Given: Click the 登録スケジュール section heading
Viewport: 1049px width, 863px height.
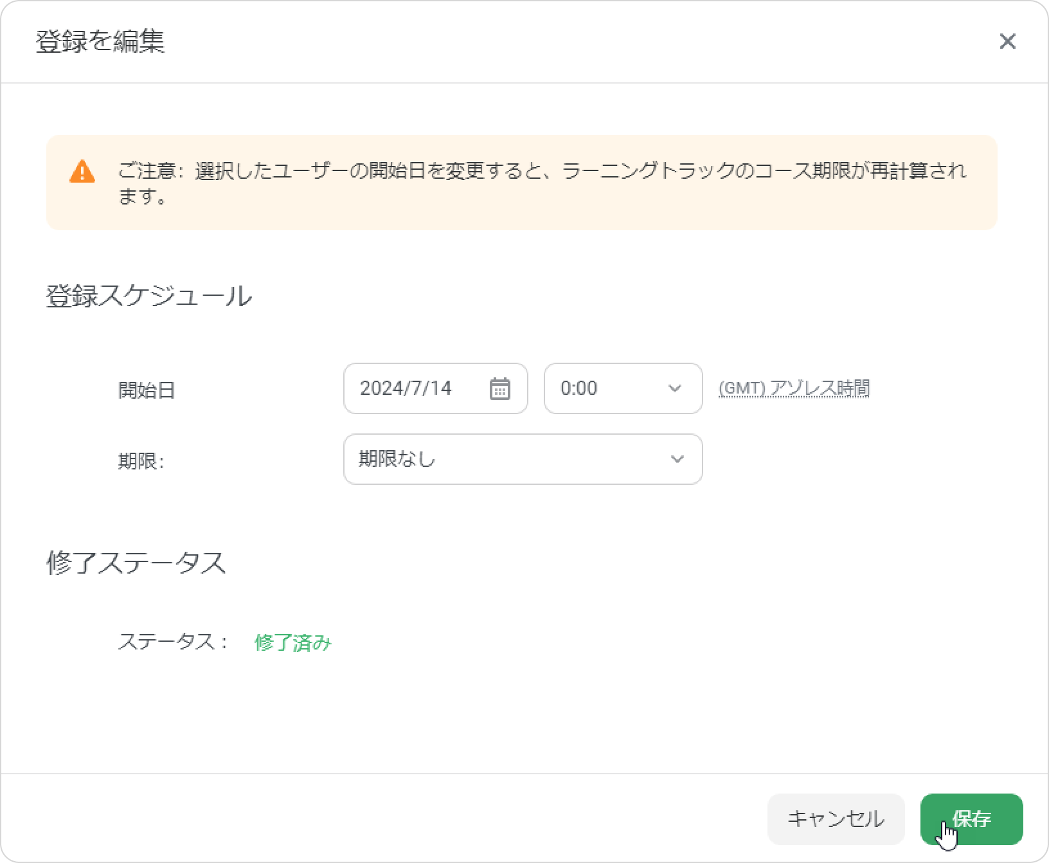Looking at the screenshot, I should click(149, 296).
